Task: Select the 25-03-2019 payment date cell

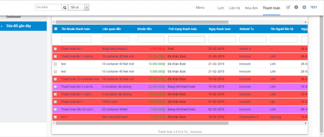Action: point(216,49)
